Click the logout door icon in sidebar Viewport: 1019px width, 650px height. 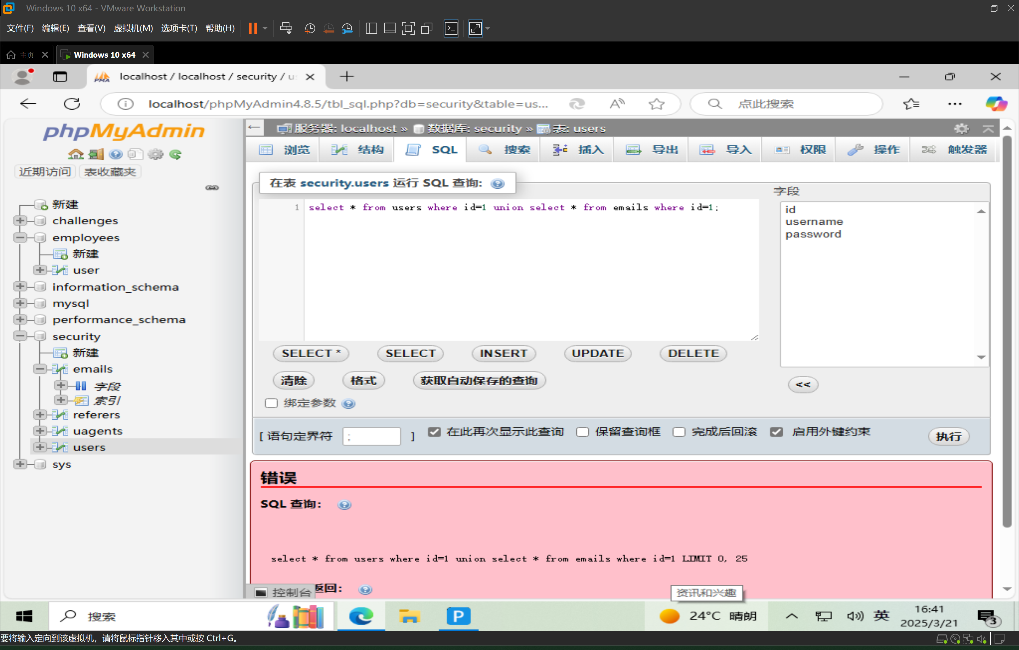coord(96,155)
